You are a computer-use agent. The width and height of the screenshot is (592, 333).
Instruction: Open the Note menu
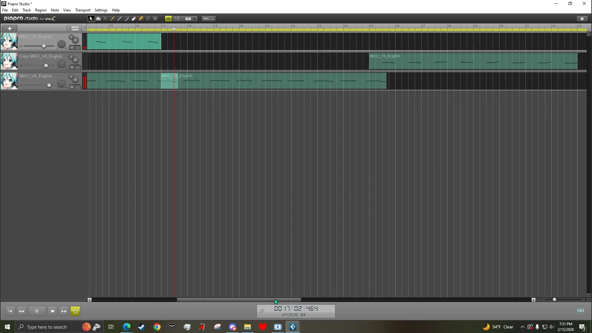tap(55, 10)
